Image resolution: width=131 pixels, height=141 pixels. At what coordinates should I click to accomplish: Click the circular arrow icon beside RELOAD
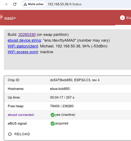tap(10, 134)
